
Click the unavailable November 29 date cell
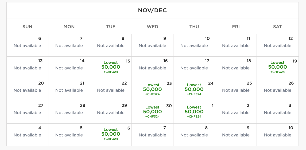pos(111,112)
